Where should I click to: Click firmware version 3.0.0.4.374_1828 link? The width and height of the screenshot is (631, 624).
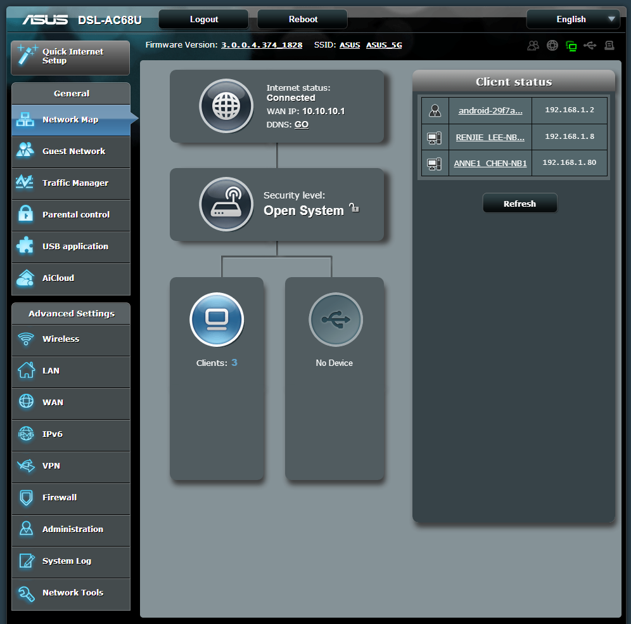coord(262,45)
